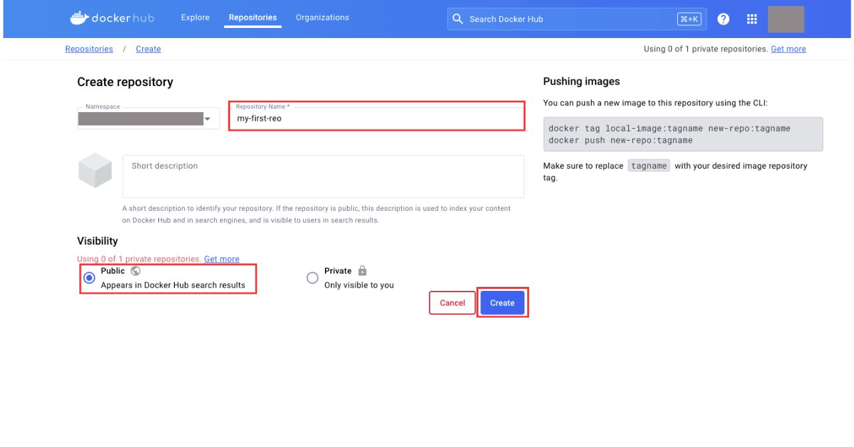Image resolution: width=854 pixels, height=447 pixels.
Task: Click the lock icon beside Private
Action: (362, 271)
